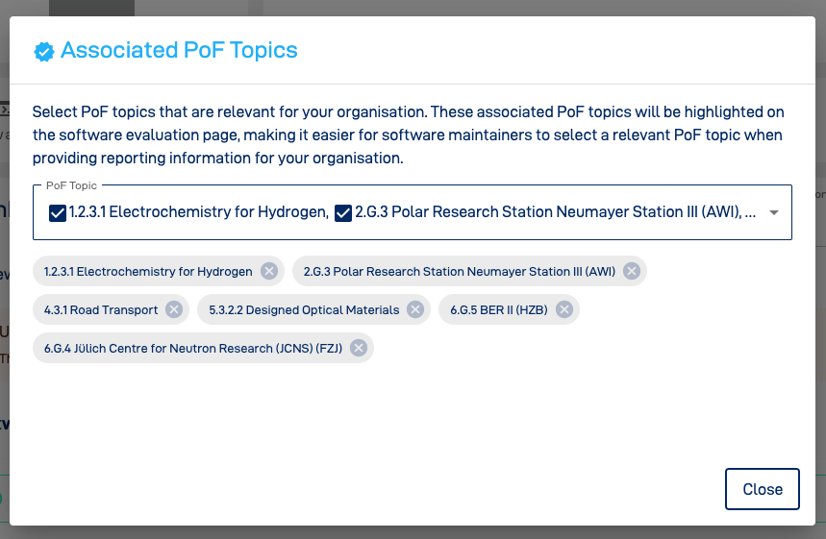Click the 1.2.3.1 Electrochemistry for Hydrogen chip label
Image resolution: width=826 pixels, height=539 pixels.
pos(148,272)
